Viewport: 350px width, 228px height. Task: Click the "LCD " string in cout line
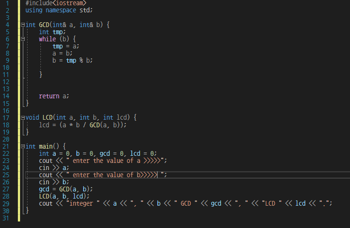(272, 203)
